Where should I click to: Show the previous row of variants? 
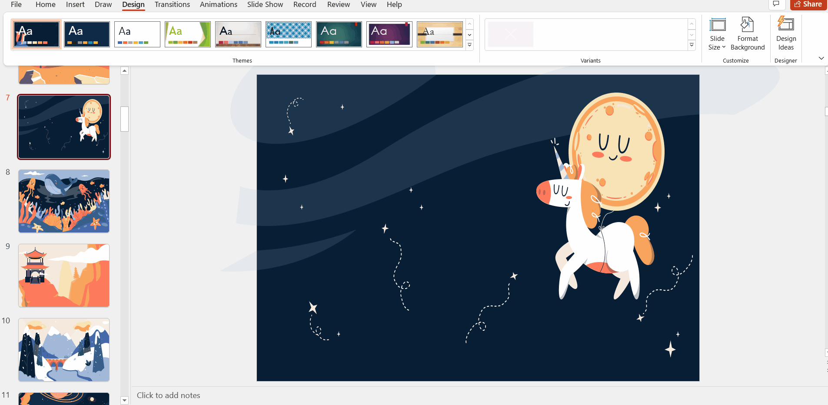[x=692, y=24]
